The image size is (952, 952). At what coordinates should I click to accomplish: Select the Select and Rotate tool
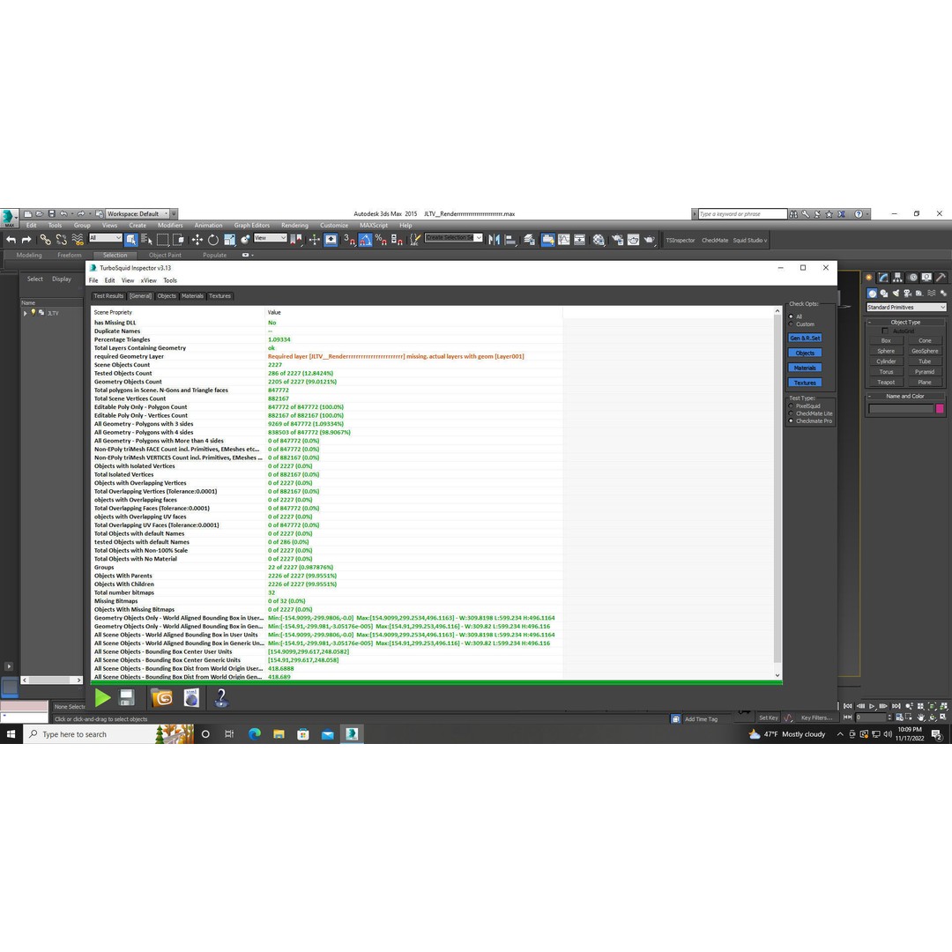click(213, 240)
